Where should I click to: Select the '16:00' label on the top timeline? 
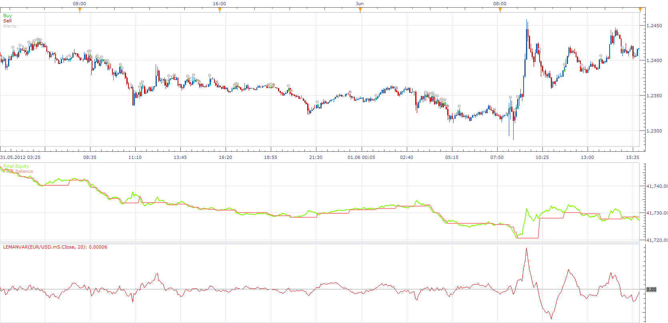[x=219, y=4]
